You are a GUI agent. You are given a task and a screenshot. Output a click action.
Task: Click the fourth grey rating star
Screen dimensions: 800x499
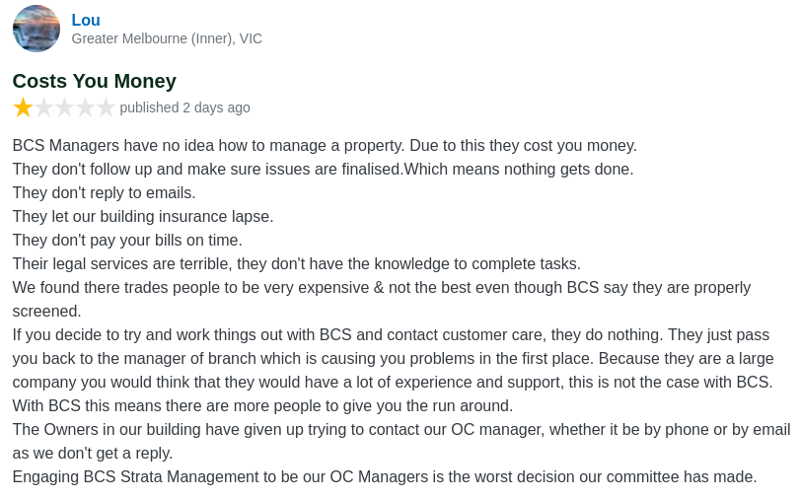click(x=85, y=107)
